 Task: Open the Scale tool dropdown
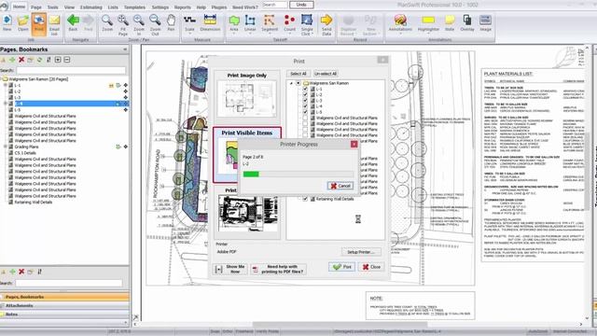tap(189, 34)
